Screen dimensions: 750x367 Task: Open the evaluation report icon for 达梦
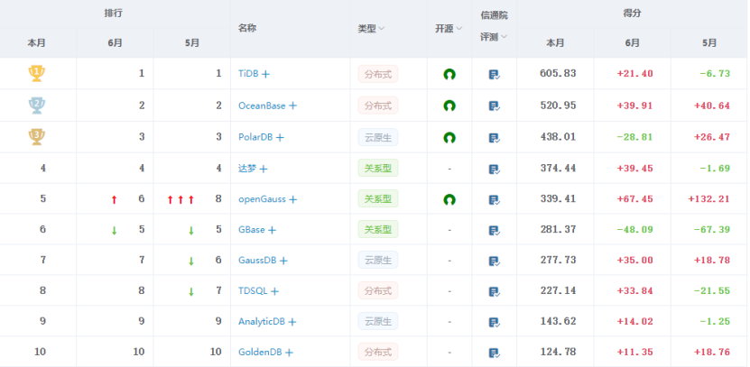coord(494,170)
